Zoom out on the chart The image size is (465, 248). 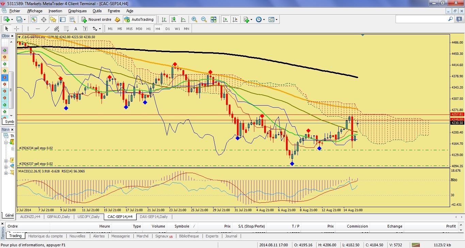coord(204,19)
